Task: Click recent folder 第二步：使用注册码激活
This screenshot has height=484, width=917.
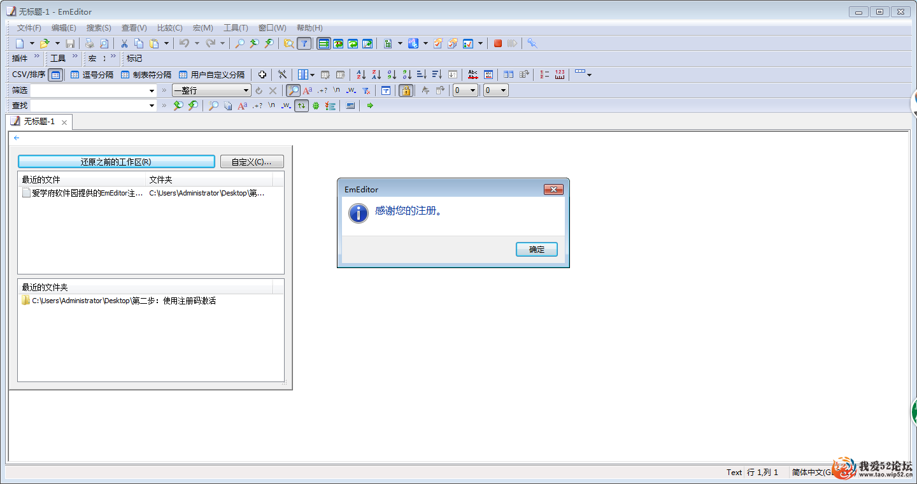Action: coord(119,301)
